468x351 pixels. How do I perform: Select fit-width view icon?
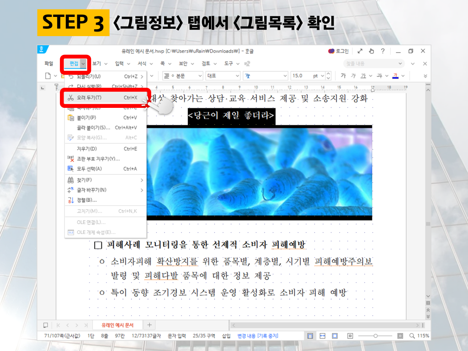tap(322, 336)
